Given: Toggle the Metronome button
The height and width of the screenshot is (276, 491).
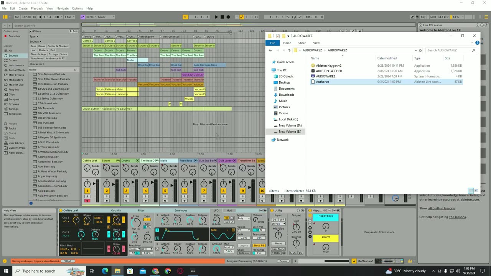Looking at the screenshot, I should [x=58, y=17].
